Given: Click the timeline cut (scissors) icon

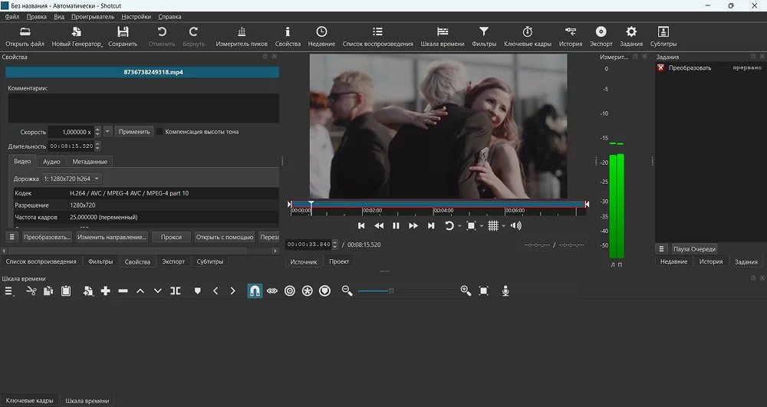Looking at the screenshot, I should (31, 291).
